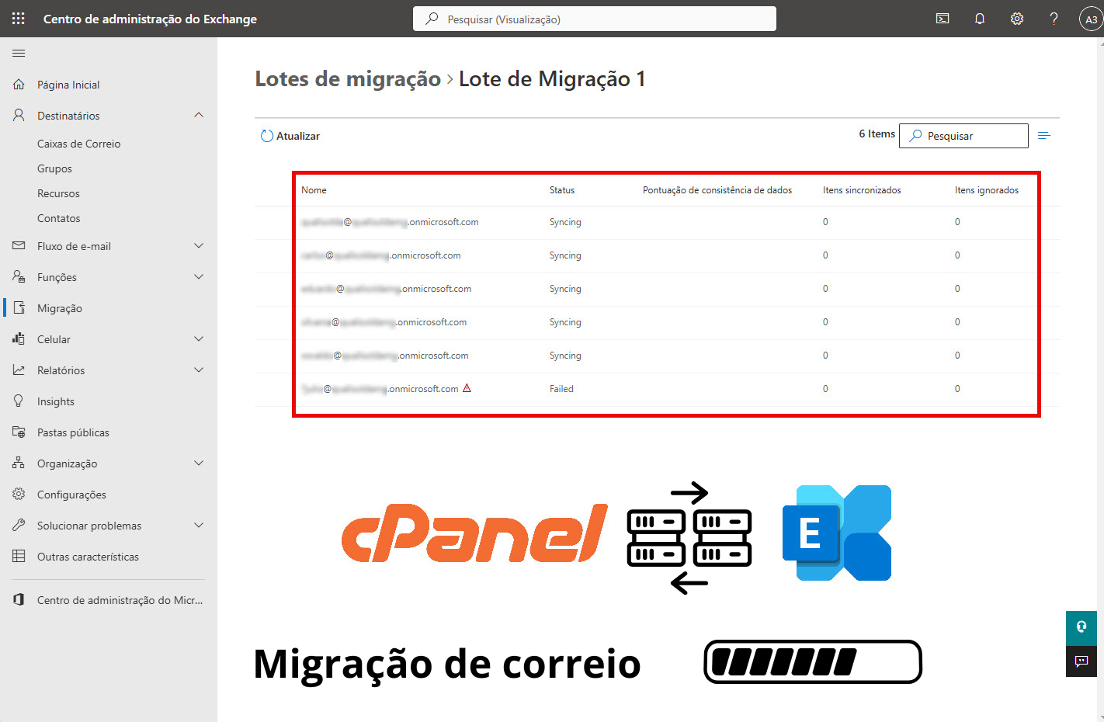Click the Insights lightbulb icon
This screenshot has height=722, width=1104.
pyautogui.click(x=19, y=401)
